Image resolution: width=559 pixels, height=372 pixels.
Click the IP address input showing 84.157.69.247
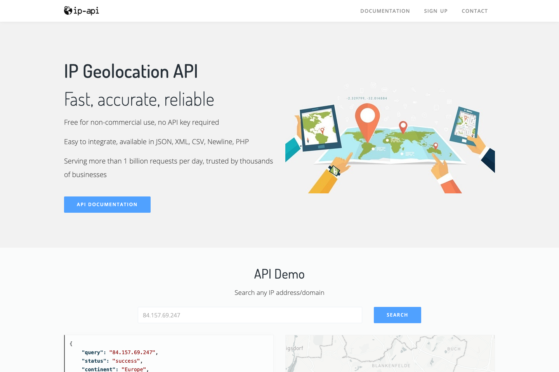click(x=250, y=315)
